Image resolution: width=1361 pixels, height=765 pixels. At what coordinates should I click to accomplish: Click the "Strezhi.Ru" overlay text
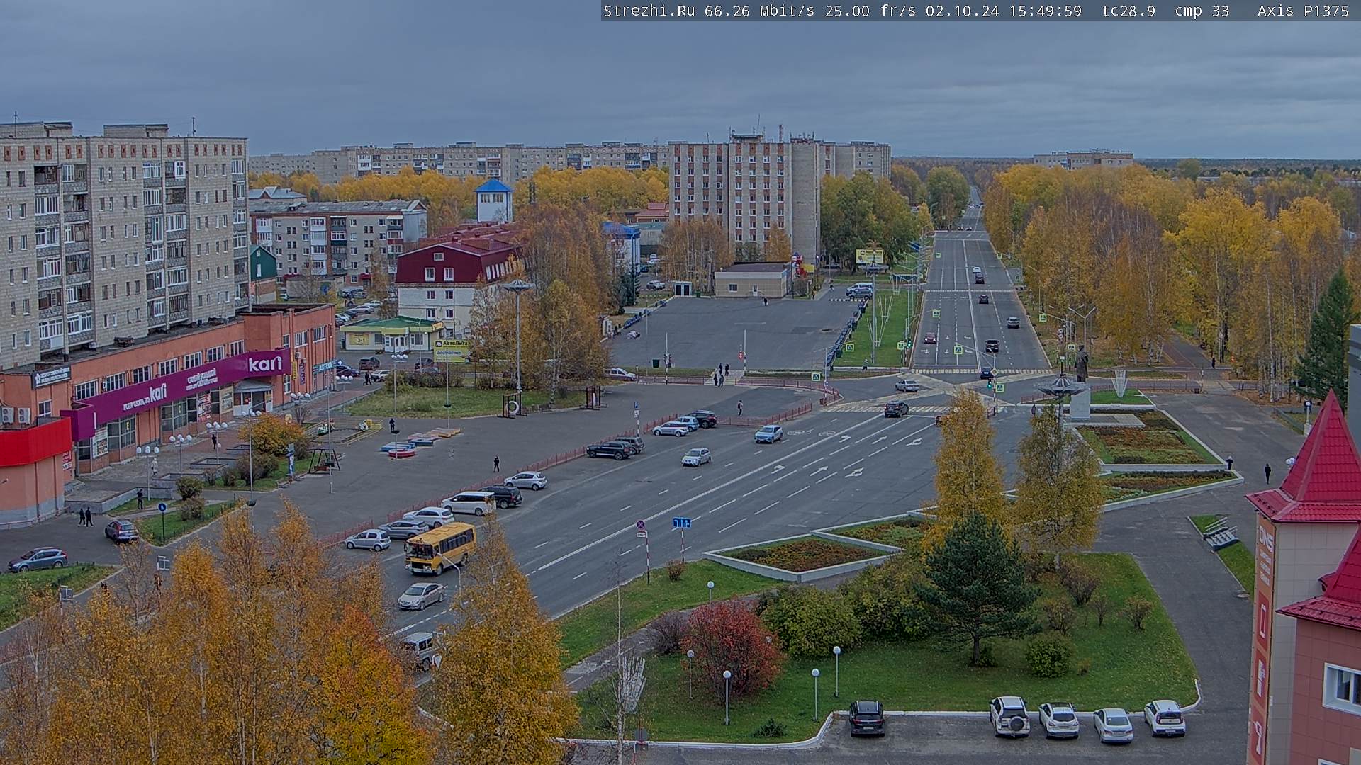click(649, 11)
